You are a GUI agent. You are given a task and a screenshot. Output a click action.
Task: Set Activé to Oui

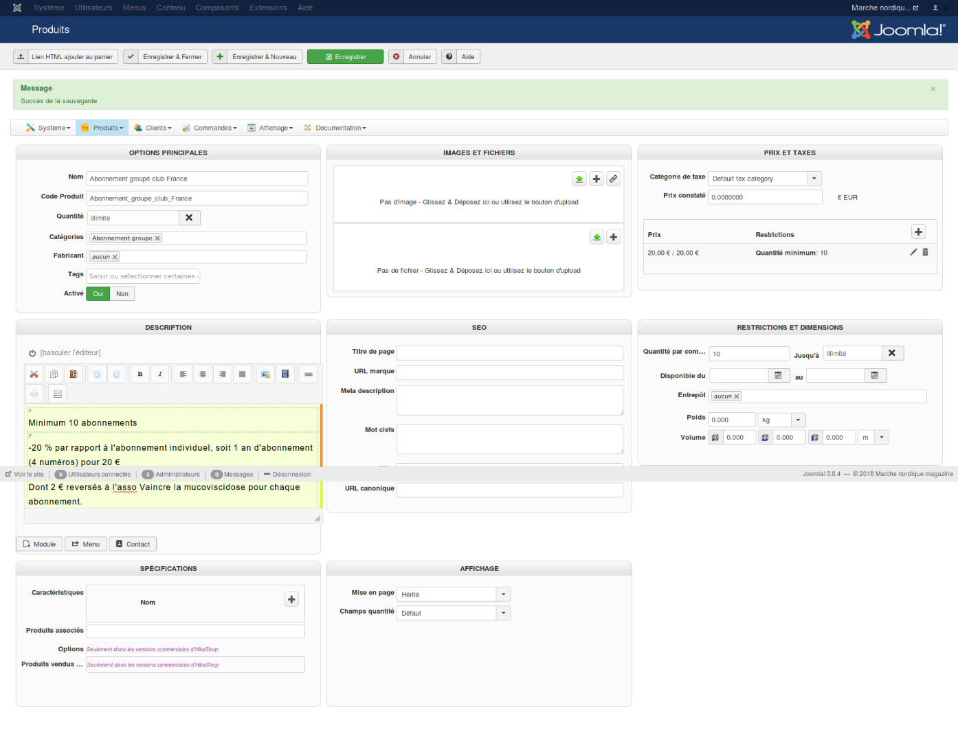point(98,294)
